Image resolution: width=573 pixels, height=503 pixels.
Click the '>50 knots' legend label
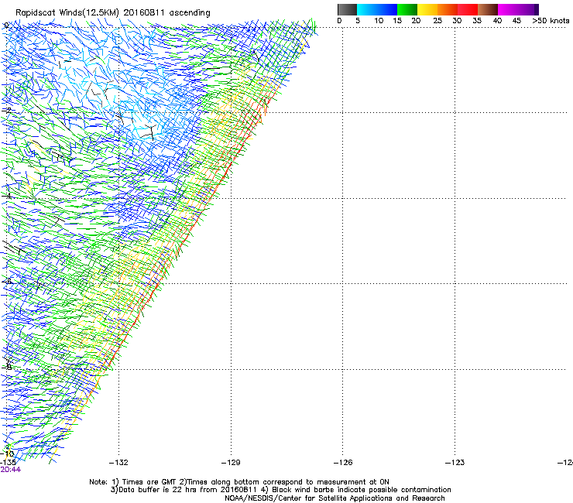coord(551,21)
